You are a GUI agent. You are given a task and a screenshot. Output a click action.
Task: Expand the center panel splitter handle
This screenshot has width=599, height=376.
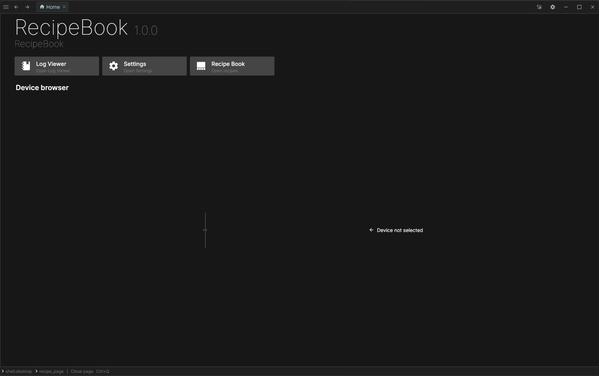pos(205,230)
